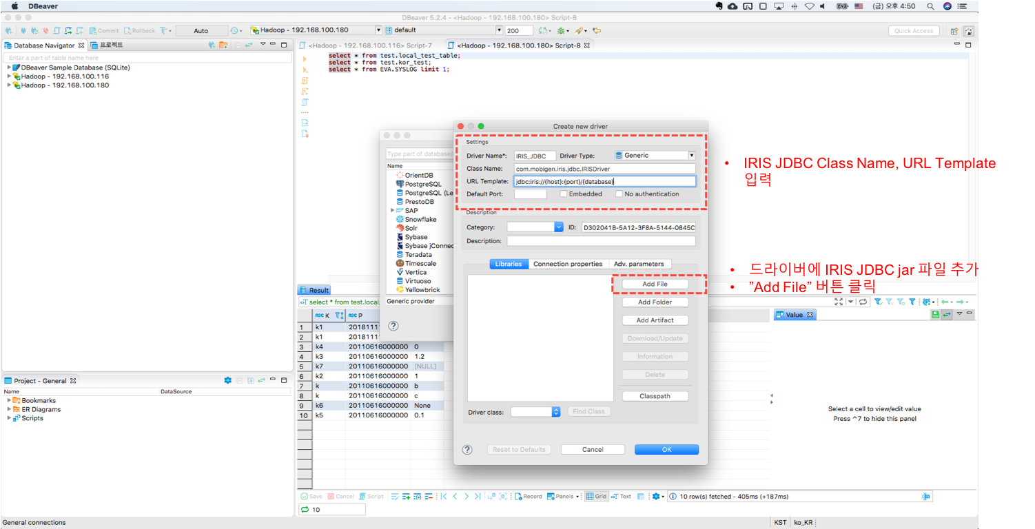
Task: Open the Panels dropdown in result toolbar
Action: [x=563, y=496]
